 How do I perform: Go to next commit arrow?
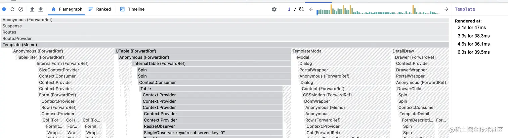(x=446, y=9)
